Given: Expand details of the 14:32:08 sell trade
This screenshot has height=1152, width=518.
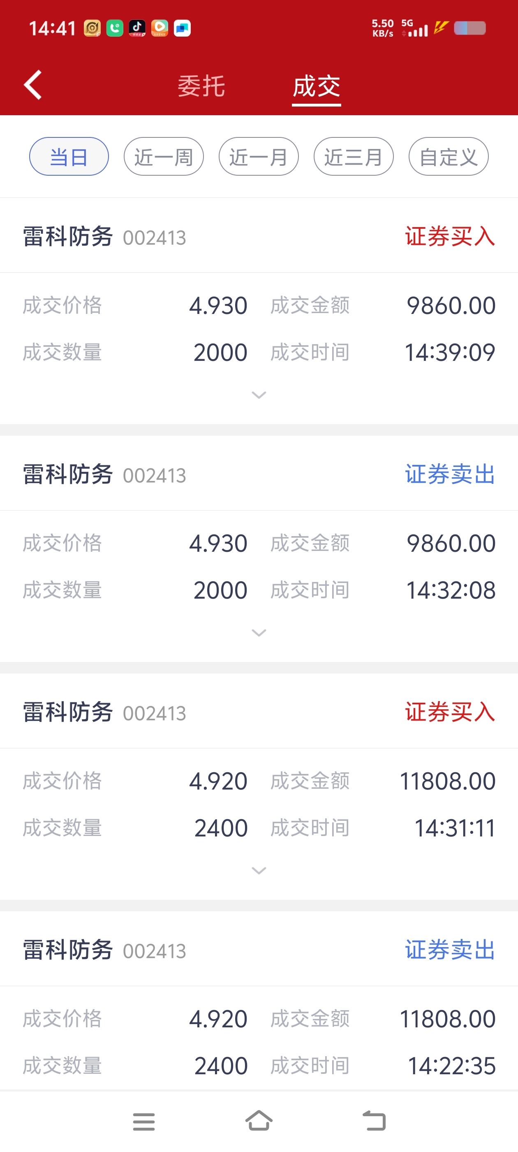Looking at the screenshot, I should 259,633.
